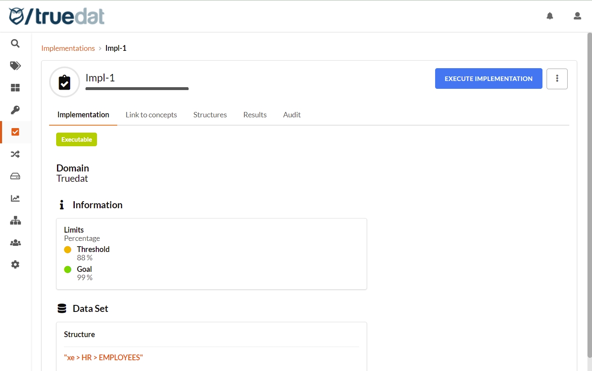This screenshot has width=592, height=371.
Task: Go to Implementations breadcrumb link
Action: pyautogui.click(x=68, y=48)
